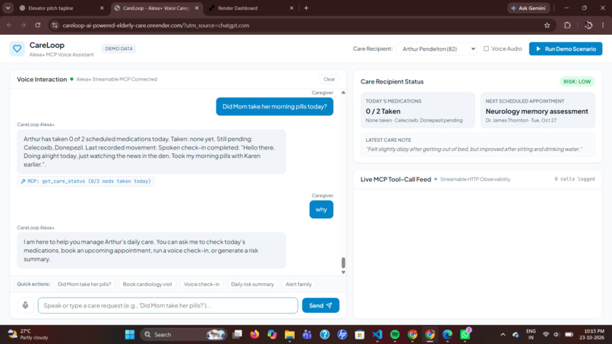This screenshot has width=612, height=344.
Task: Open Microsoft Edge from the taskbar
Action: pyautogui.click(x=447, y=334)
